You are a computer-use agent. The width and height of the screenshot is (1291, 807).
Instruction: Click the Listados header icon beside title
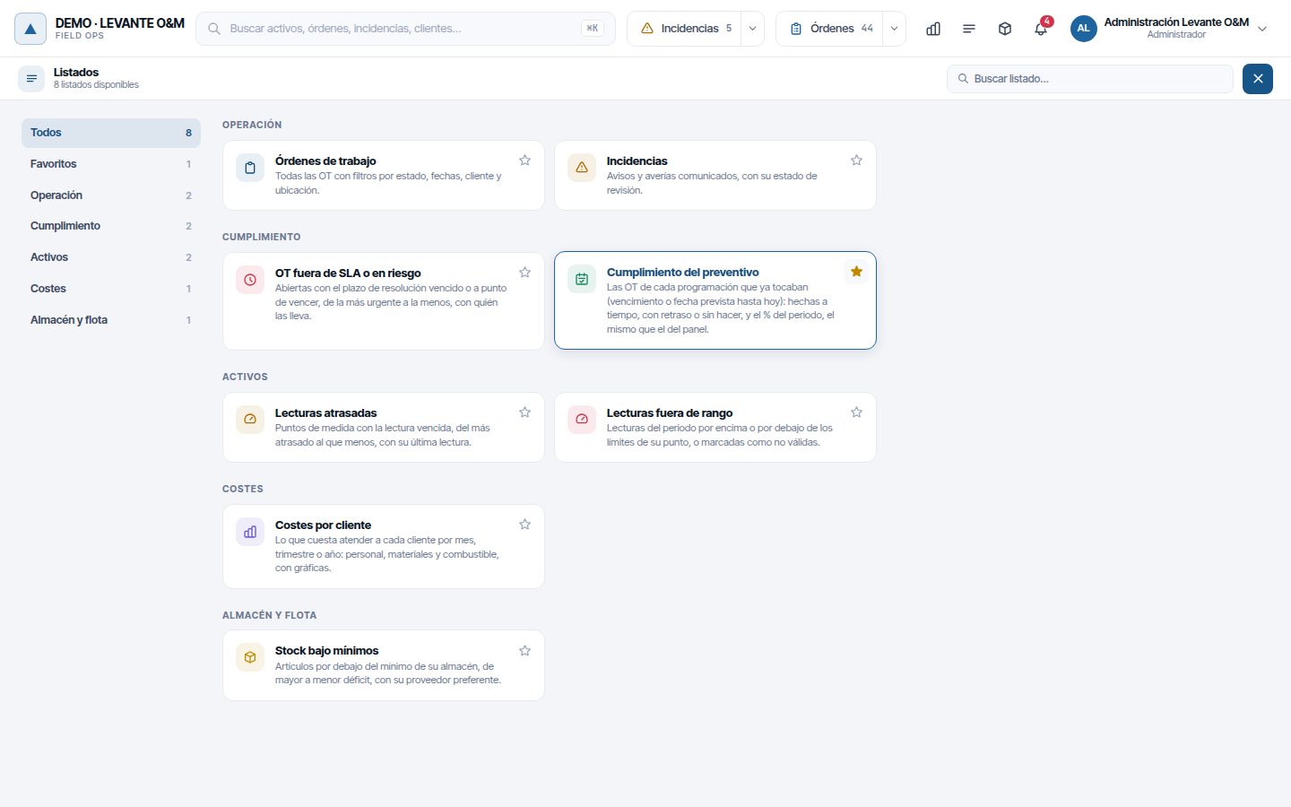[x=31, y=79]
